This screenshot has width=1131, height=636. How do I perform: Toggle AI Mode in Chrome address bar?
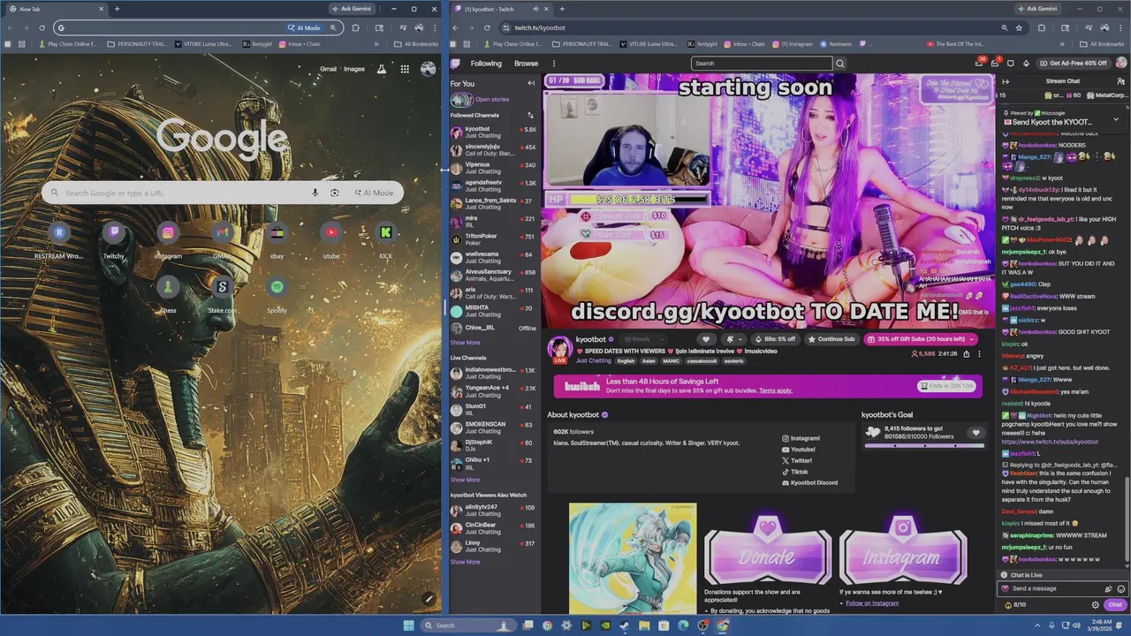pos(303,27)
